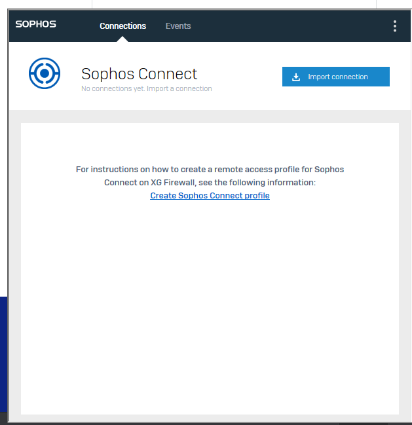Image resolution: width=412 pixels, height=425 pixels.
Task: Click the 'No connections yet' subtitle text
Action: [113, 88]
